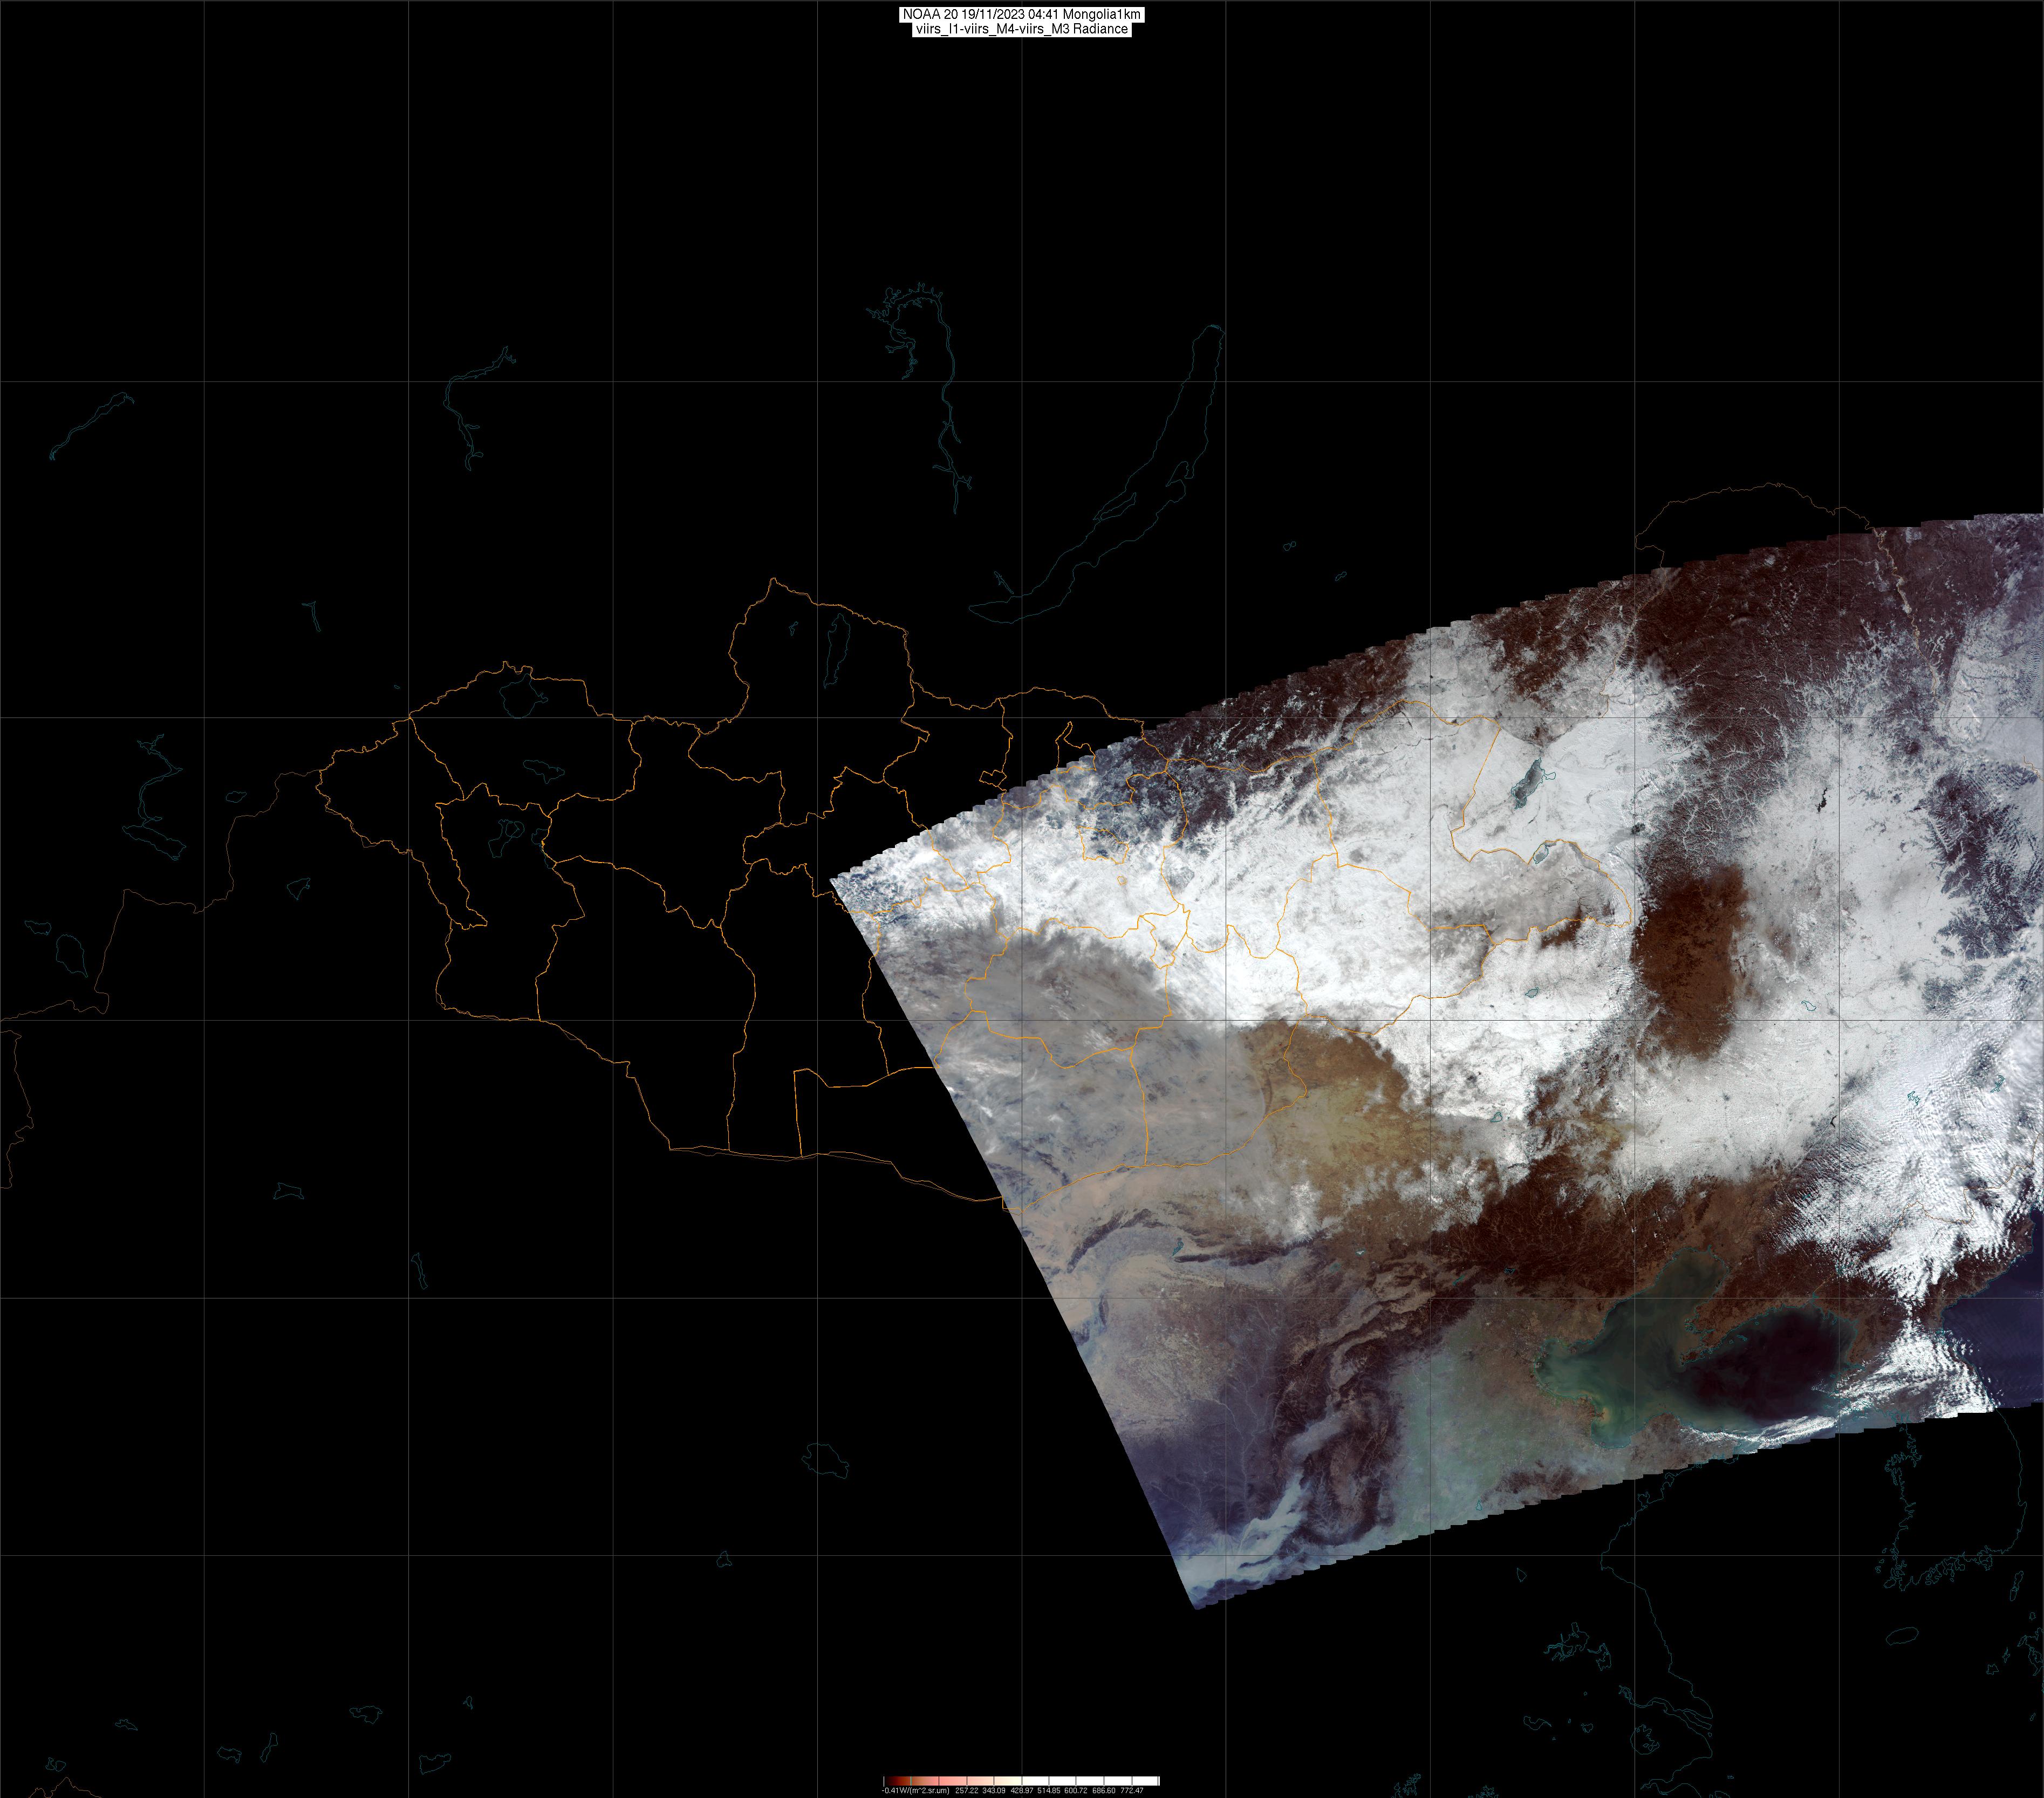Click the 257.22 color bar value
The width and height of the screenshot is (2044, 1798).
(x=967, y=1790)
